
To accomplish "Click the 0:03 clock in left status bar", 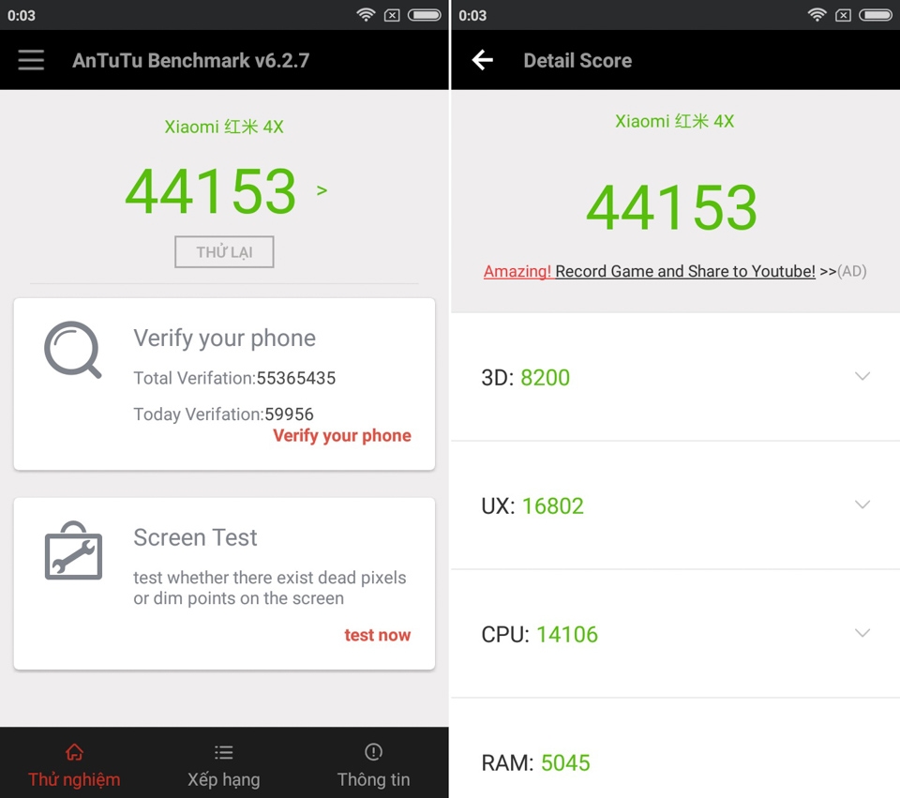I will (22, 16).
